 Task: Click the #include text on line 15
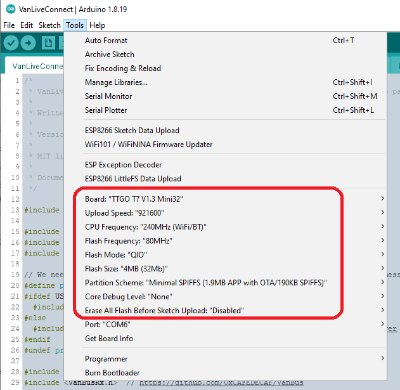(x=42, y=231)
